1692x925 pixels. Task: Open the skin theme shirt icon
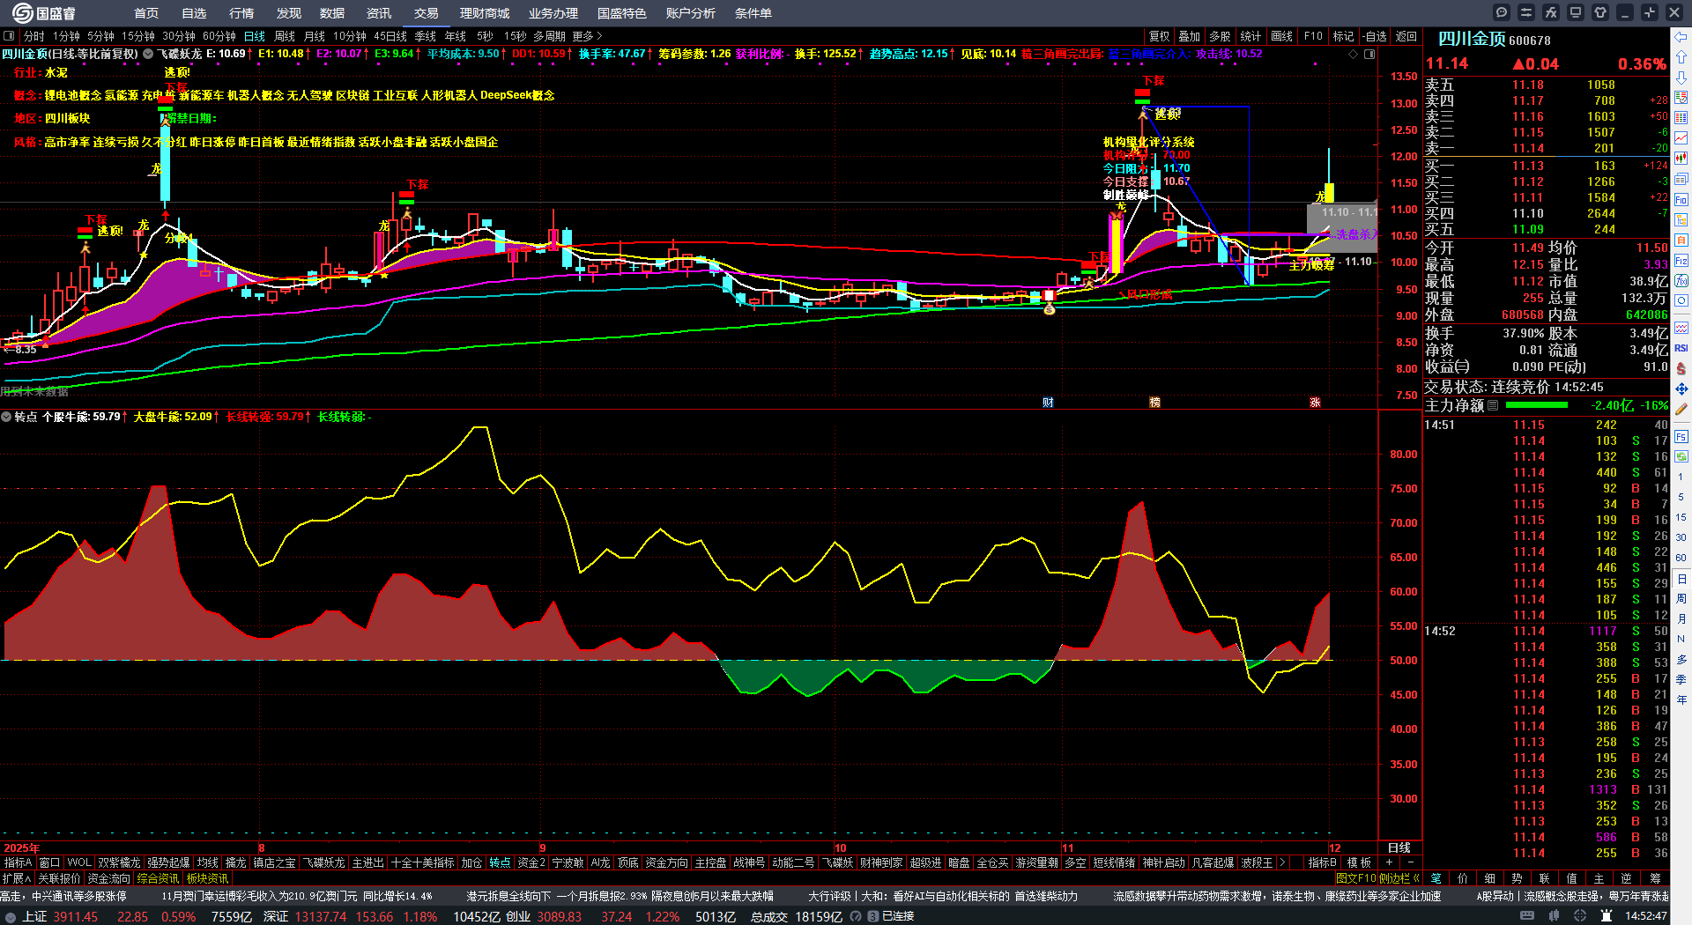(x=1600, y=12)
